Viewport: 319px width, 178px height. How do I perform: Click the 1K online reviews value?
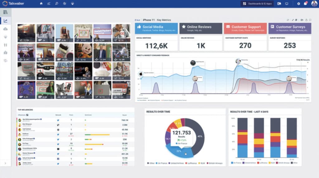click(201, 46)
